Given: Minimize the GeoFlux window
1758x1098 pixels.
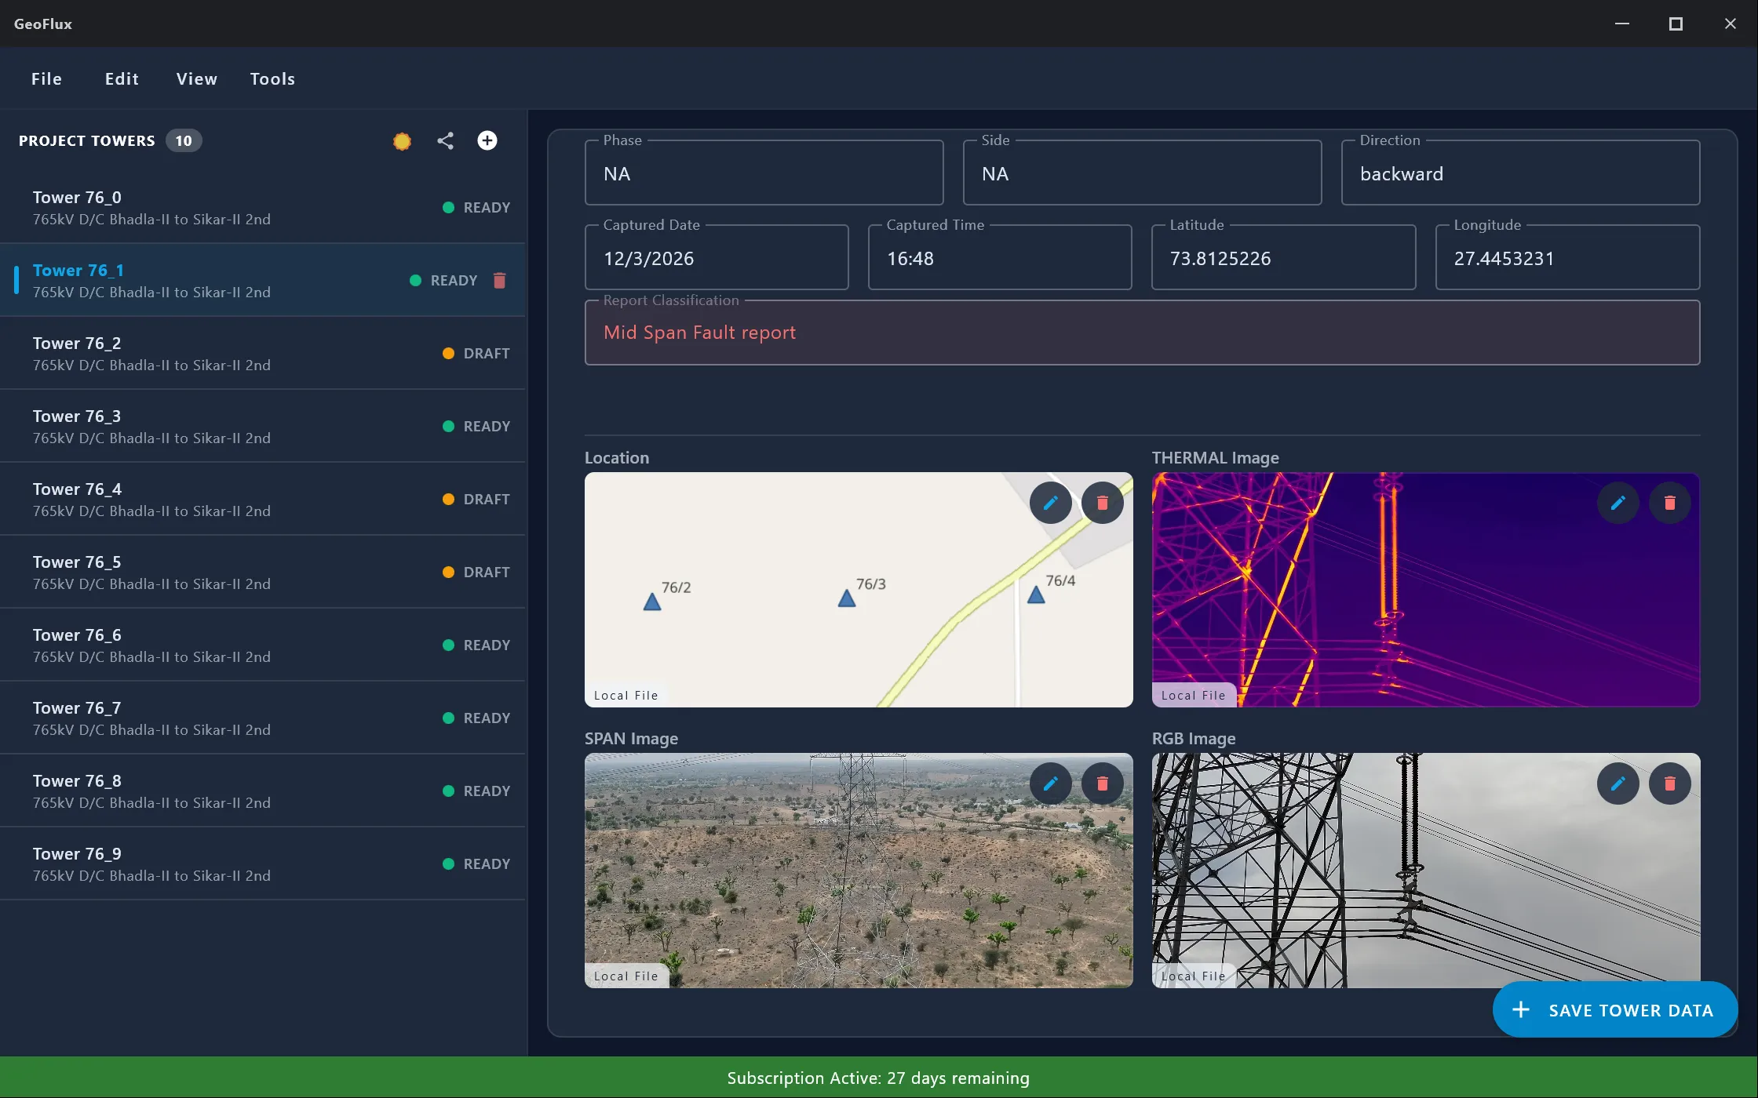Looking at the screenshot, I should (x=1622, y=24).
